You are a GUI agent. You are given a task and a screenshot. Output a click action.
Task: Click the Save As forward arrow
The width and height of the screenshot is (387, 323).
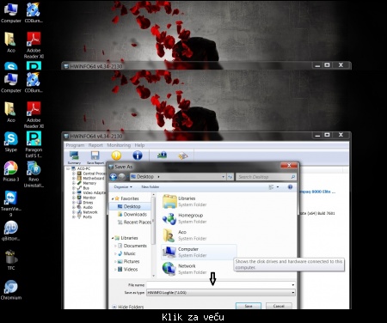click(x=122, y=177)
